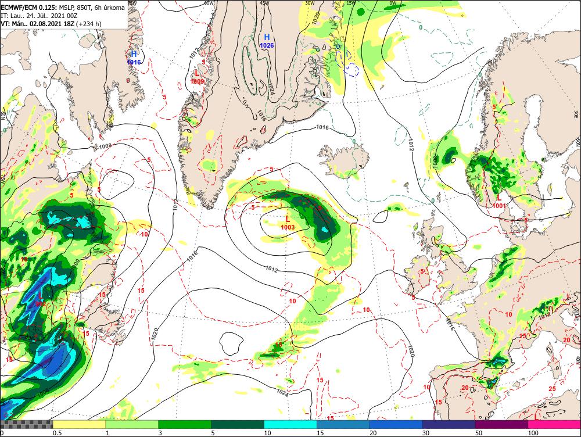
Task: Click the 'IT: Lau.. 24. Júl.. 2021 00Z' line
Action: 39,16
